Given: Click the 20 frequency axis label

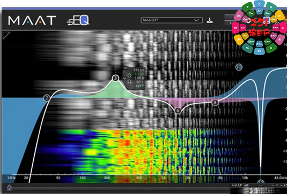Looking at the screenshot, I should [x=26, y=178].
